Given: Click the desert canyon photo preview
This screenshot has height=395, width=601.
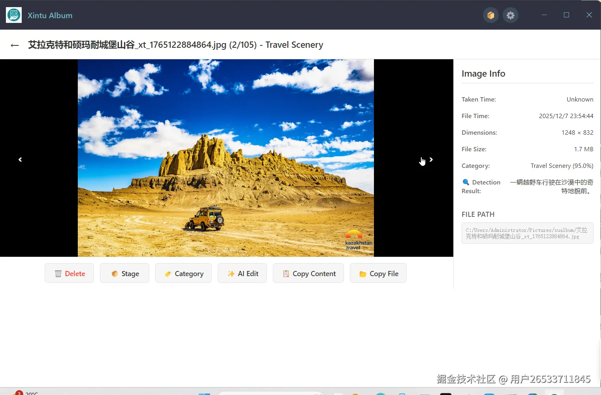Looking at the screenshot, I should point(225,158).
